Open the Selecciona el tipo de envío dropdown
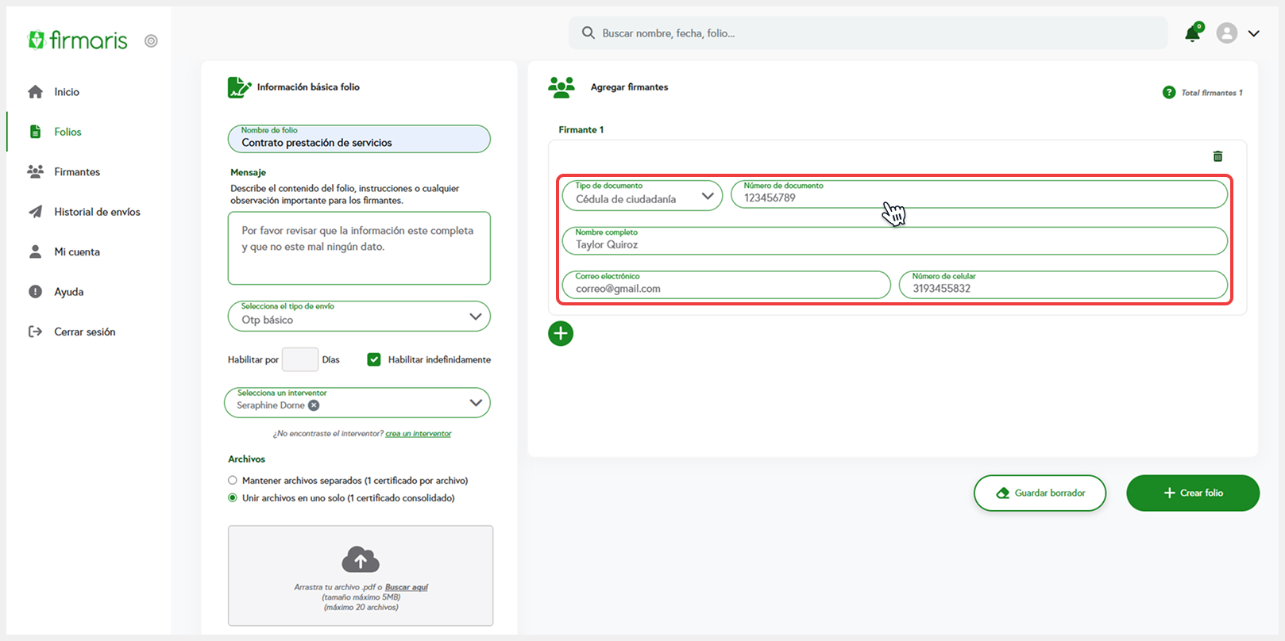 pyautogui.click(x=475, y=317)
